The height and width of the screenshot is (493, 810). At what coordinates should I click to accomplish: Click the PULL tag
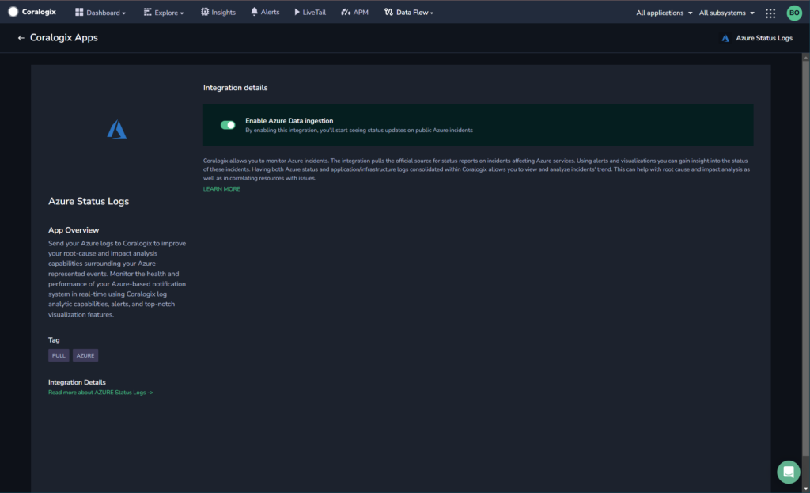59,355
